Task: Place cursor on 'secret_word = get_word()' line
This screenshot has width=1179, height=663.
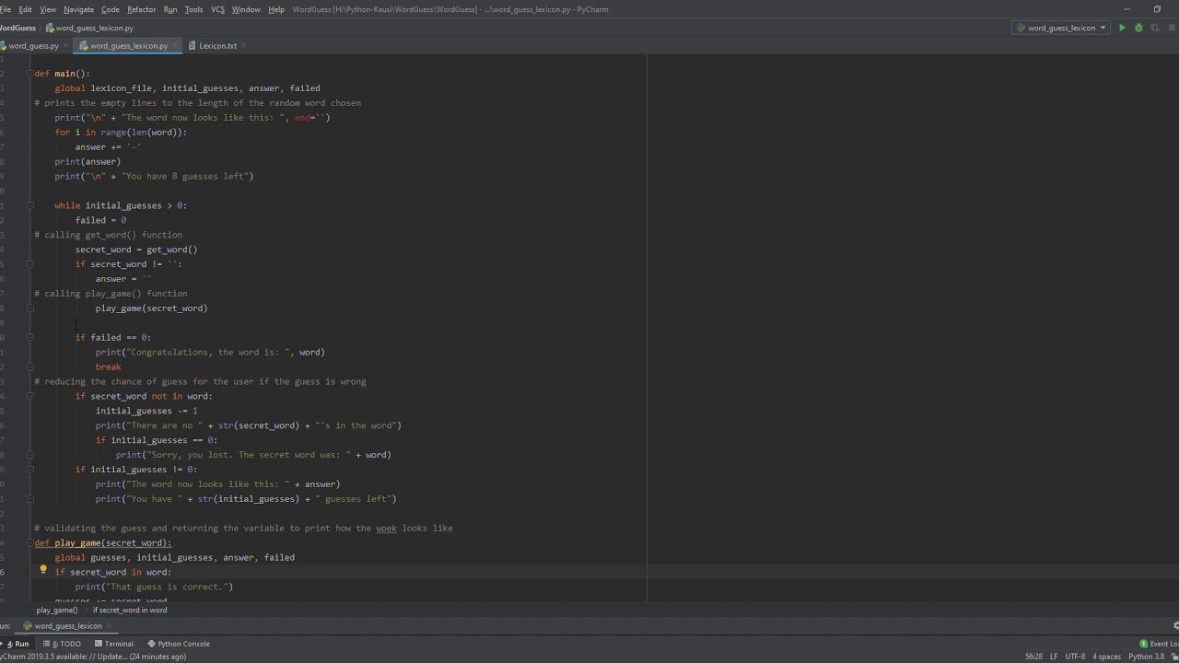Action: [136, 250]
